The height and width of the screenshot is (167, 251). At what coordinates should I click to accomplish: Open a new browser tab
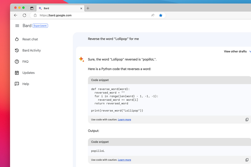88,8
